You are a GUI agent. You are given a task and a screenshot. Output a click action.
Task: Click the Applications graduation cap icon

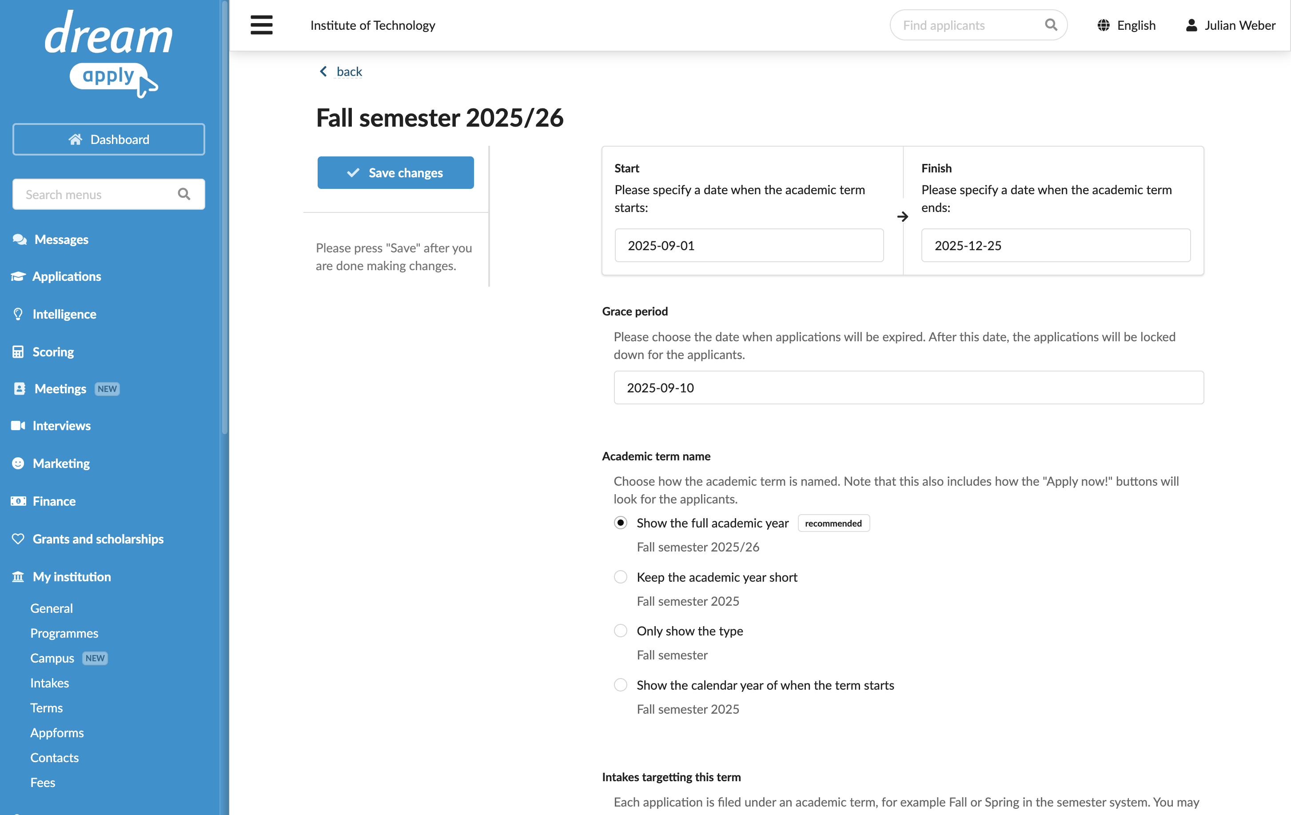[18, 276]
